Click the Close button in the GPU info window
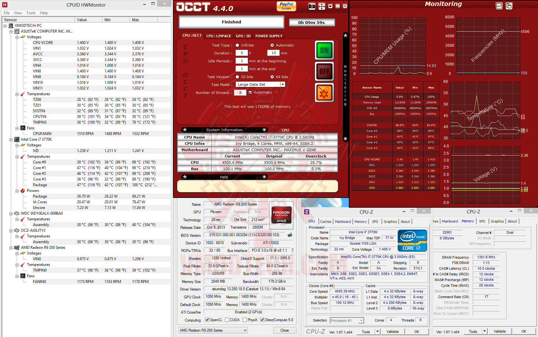Viewport: 538px width, 337px height. pyautogui.click(x=285, y=330)
